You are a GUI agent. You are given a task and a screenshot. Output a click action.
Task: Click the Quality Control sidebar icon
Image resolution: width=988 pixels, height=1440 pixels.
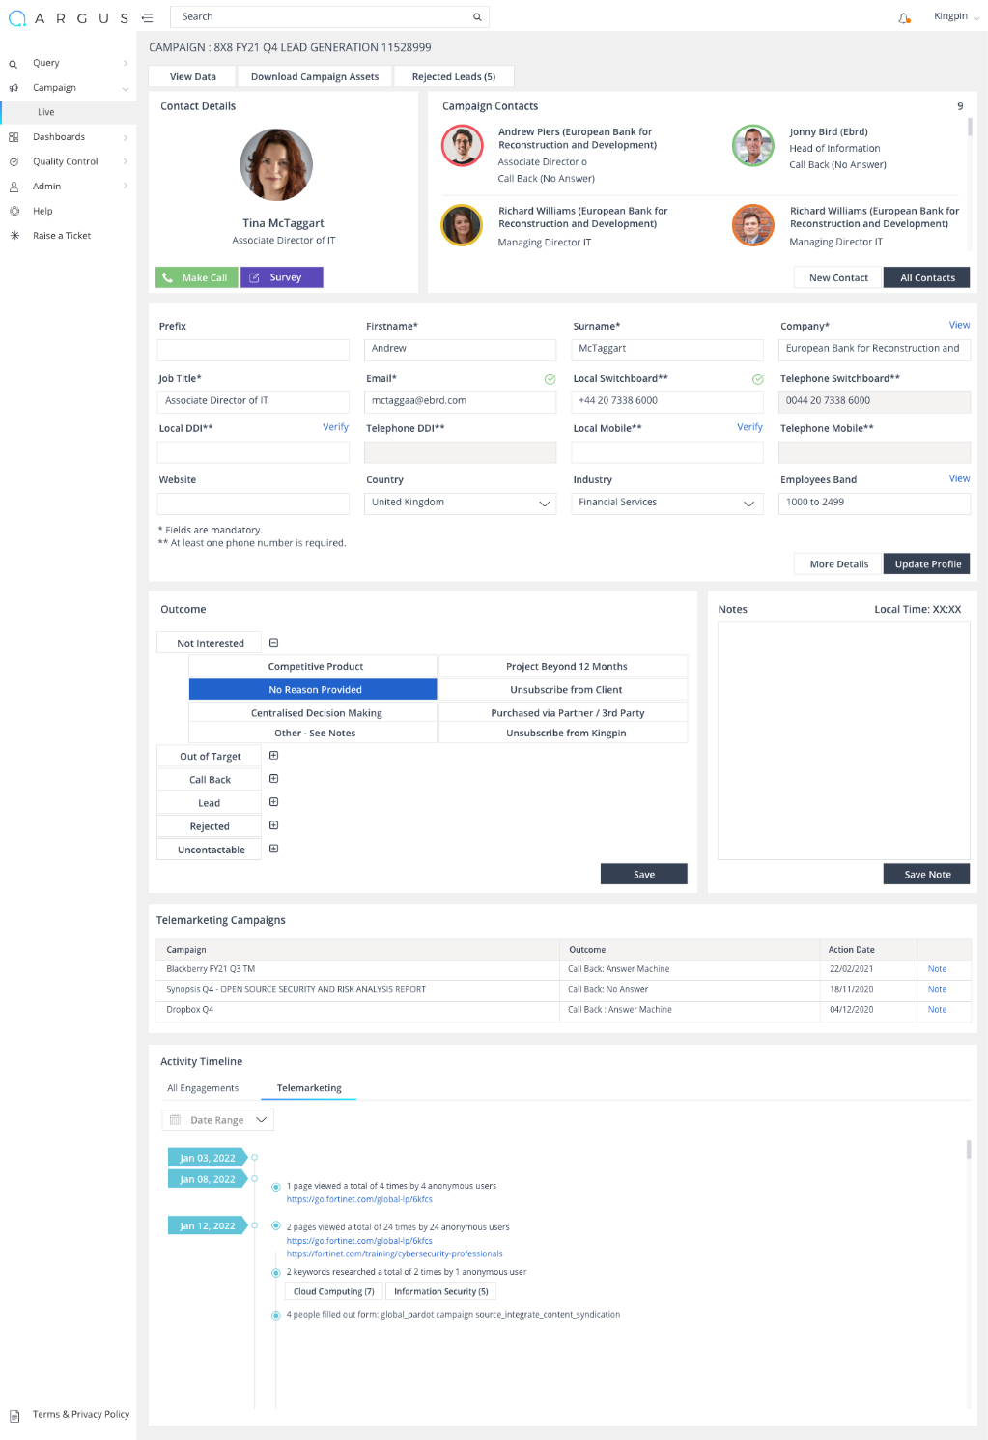click(x=14, y=162)
